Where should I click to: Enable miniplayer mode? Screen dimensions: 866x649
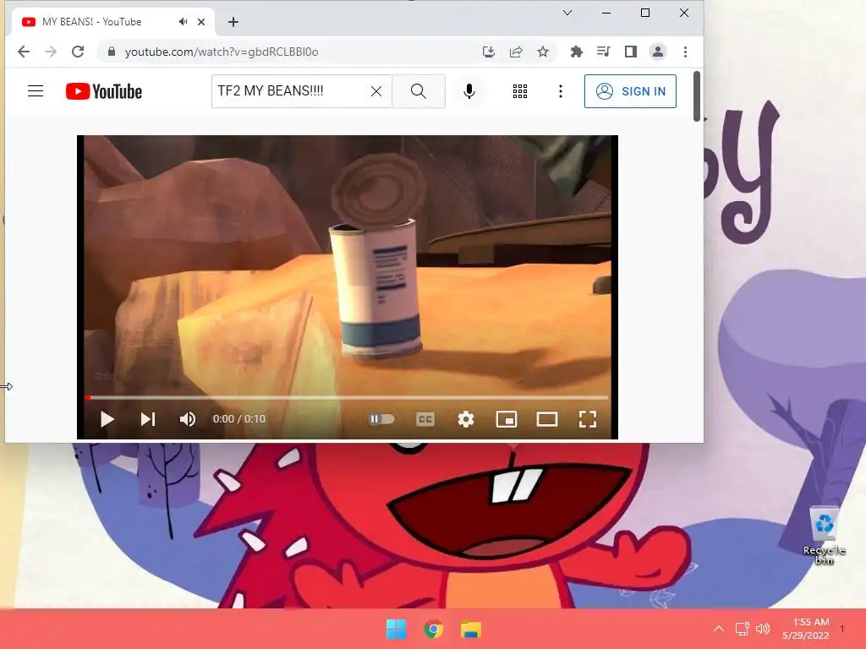pos(507,419)
